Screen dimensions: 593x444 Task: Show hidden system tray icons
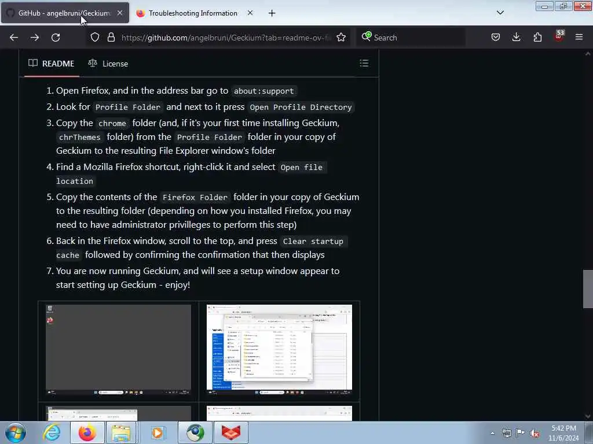[x=492, y=434]
